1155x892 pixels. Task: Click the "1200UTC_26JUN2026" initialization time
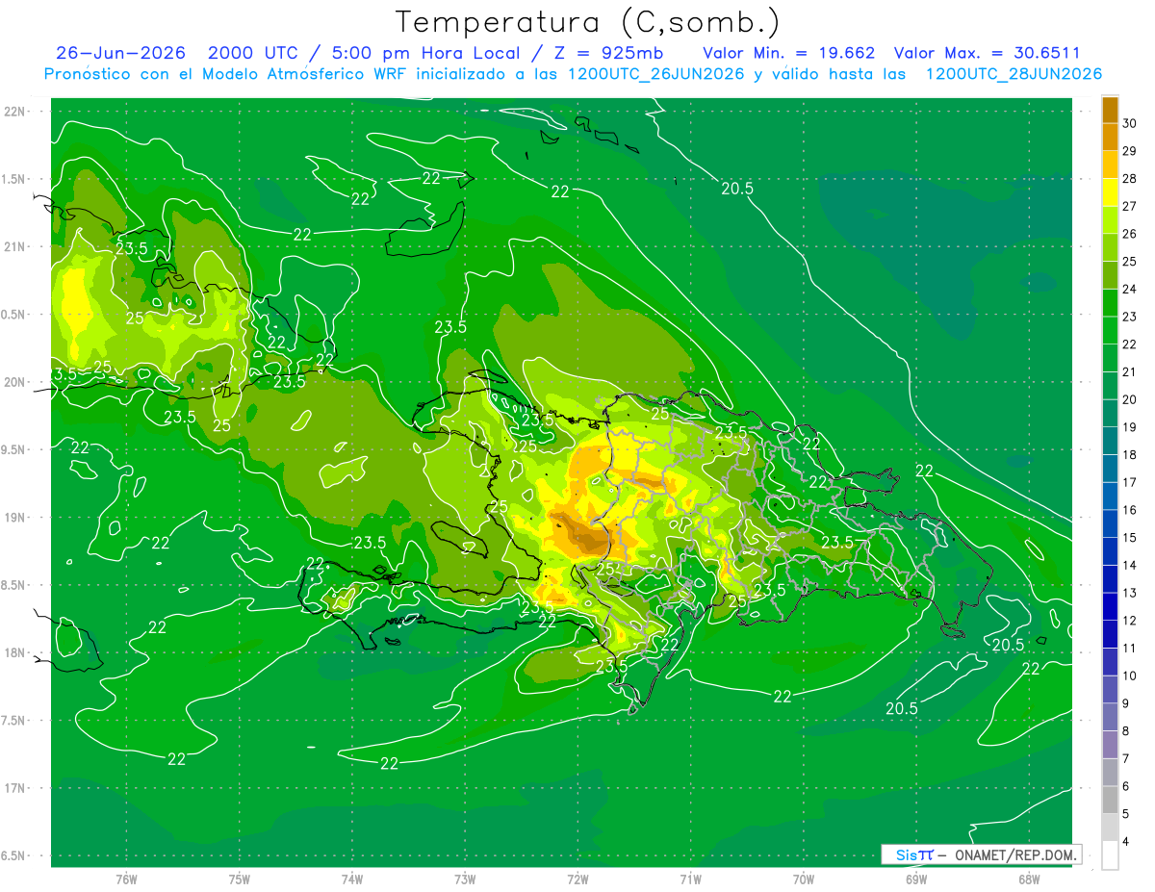[x=658, y=74]
